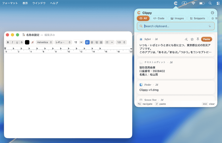Click the font size 12 field
The height and width of the screenshot is (143, 222).
click(x=76, y=42)
